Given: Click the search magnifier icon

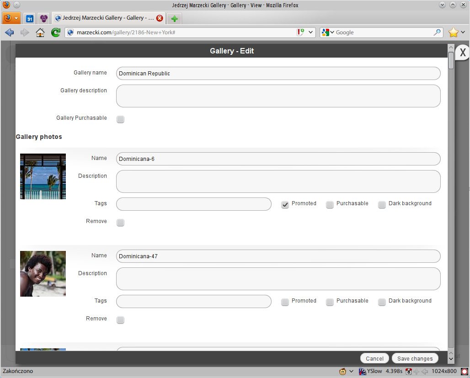Looking at the screenshot, I should click(437, 32).
